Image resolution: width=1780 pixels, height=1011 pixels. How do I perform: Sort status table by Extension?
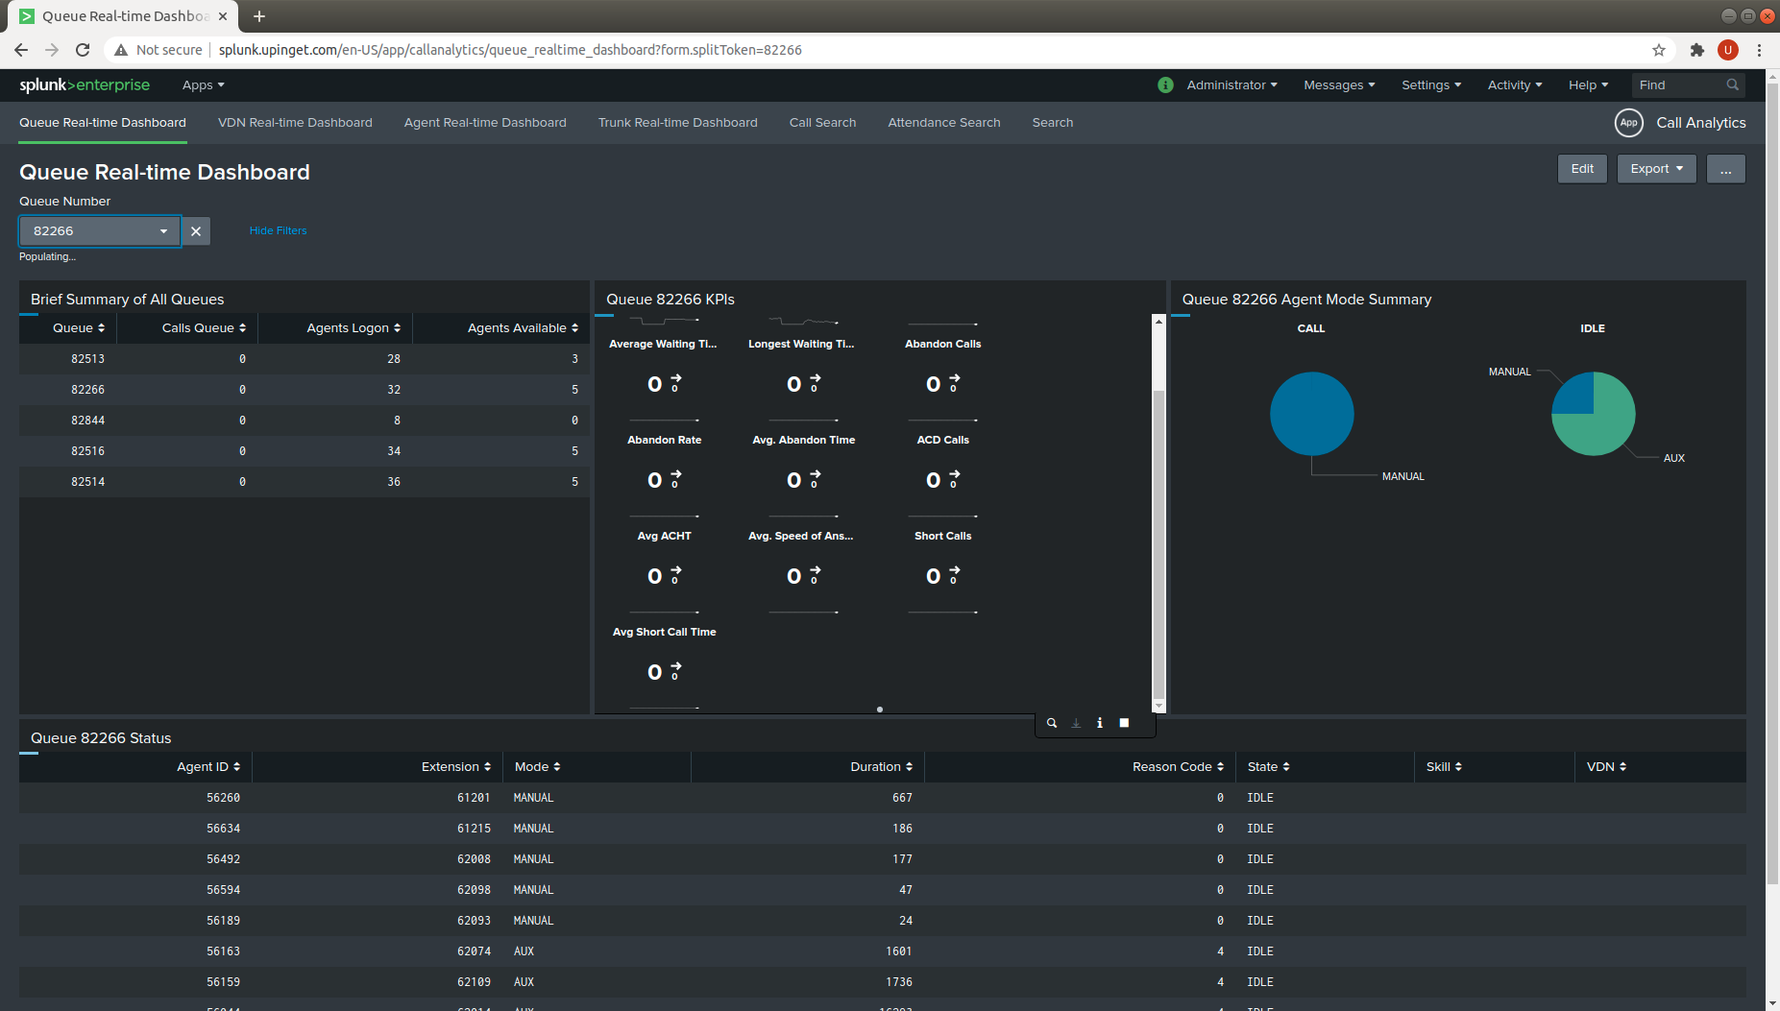tap(456, 766)
